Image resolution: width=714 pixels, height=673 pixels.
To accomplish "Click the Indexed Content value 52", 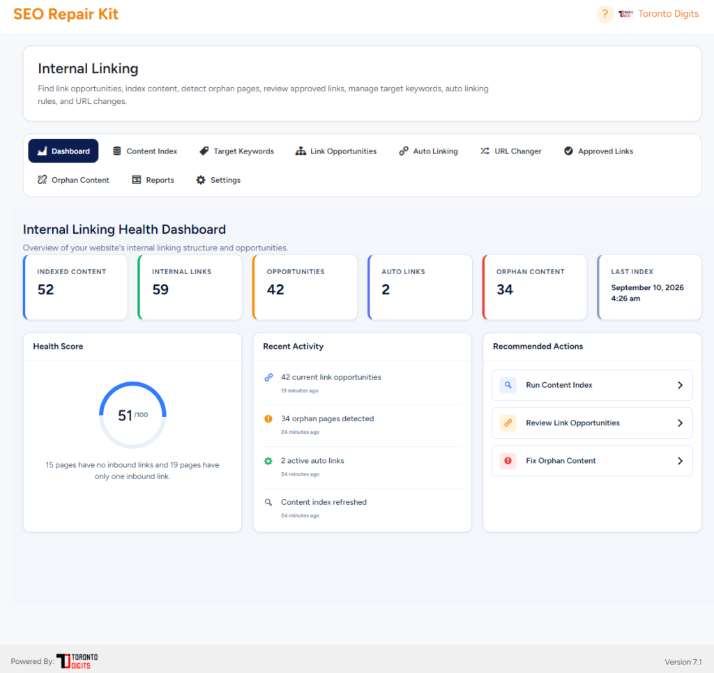I will (x=45, y=289).
